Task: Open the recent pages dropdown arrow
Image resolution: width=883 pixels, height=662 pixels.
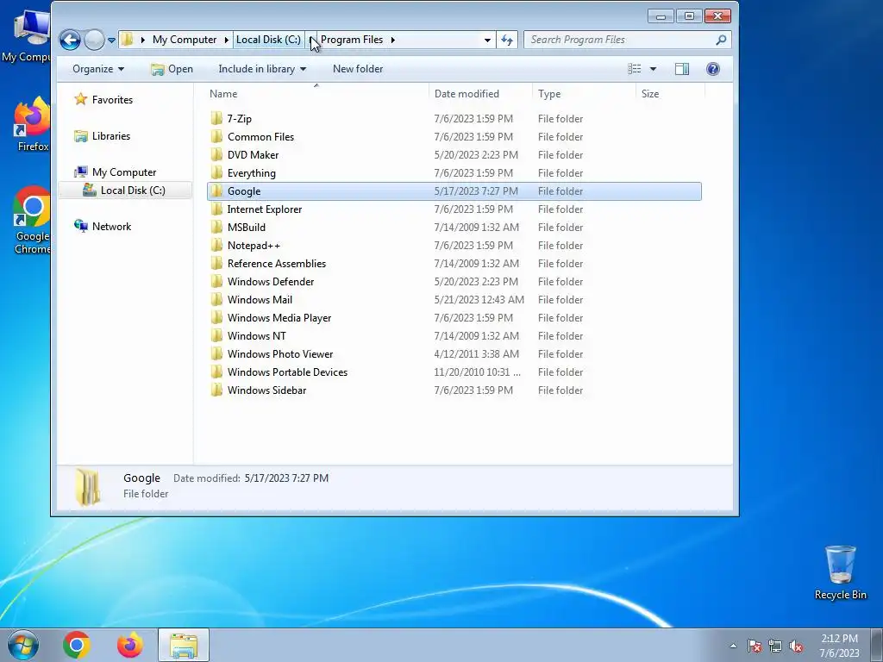Action: [111, 41]
